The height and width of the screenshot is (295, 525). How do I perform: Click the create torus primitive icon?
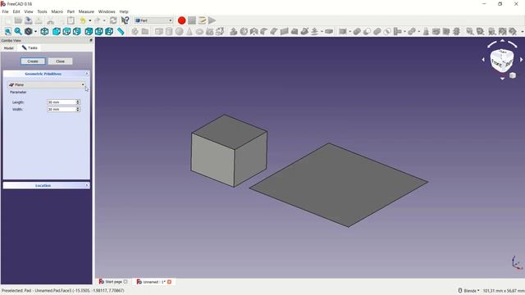[199, 31]
